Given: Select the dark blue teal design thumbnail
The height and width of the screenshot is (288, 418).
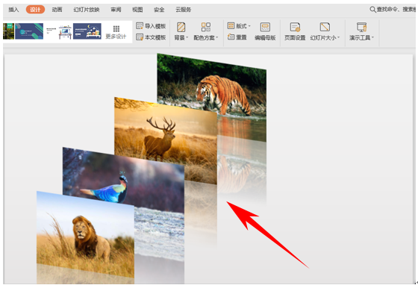Looking at the screenshot, I should point(29,31).
